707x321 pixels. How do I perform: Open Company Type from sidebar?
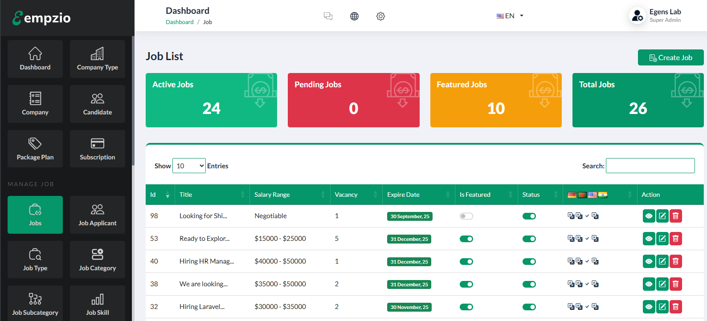(97, 59)
